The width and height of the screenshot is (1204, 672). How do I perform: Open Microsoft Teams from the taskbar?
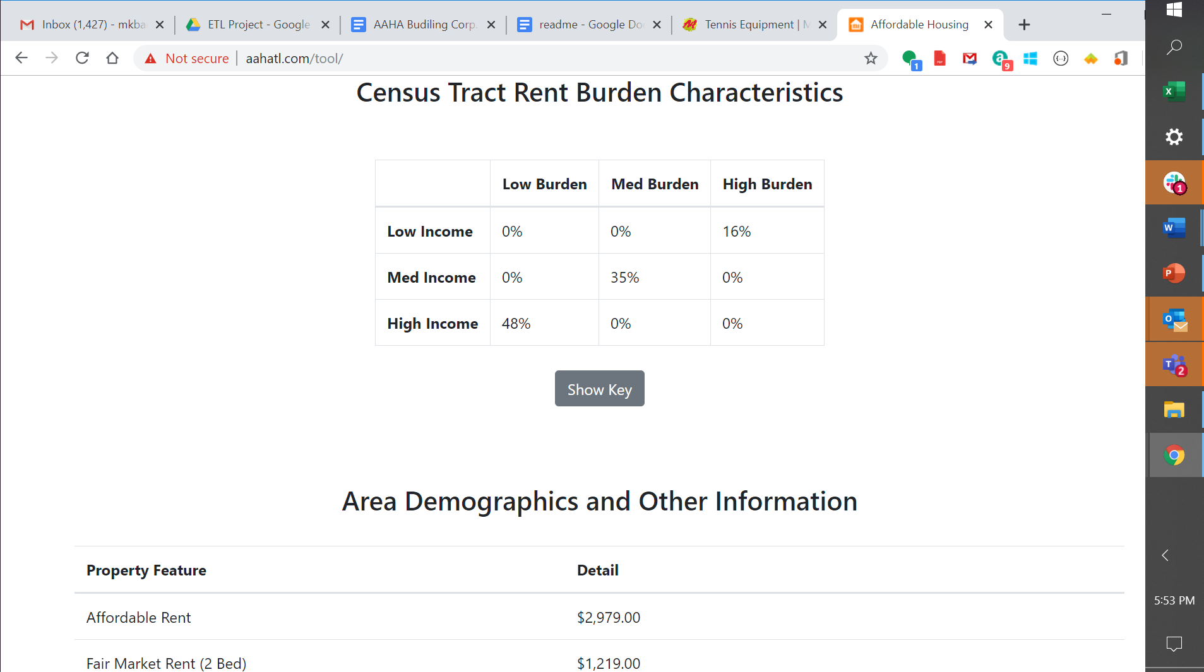[1174, 365]
